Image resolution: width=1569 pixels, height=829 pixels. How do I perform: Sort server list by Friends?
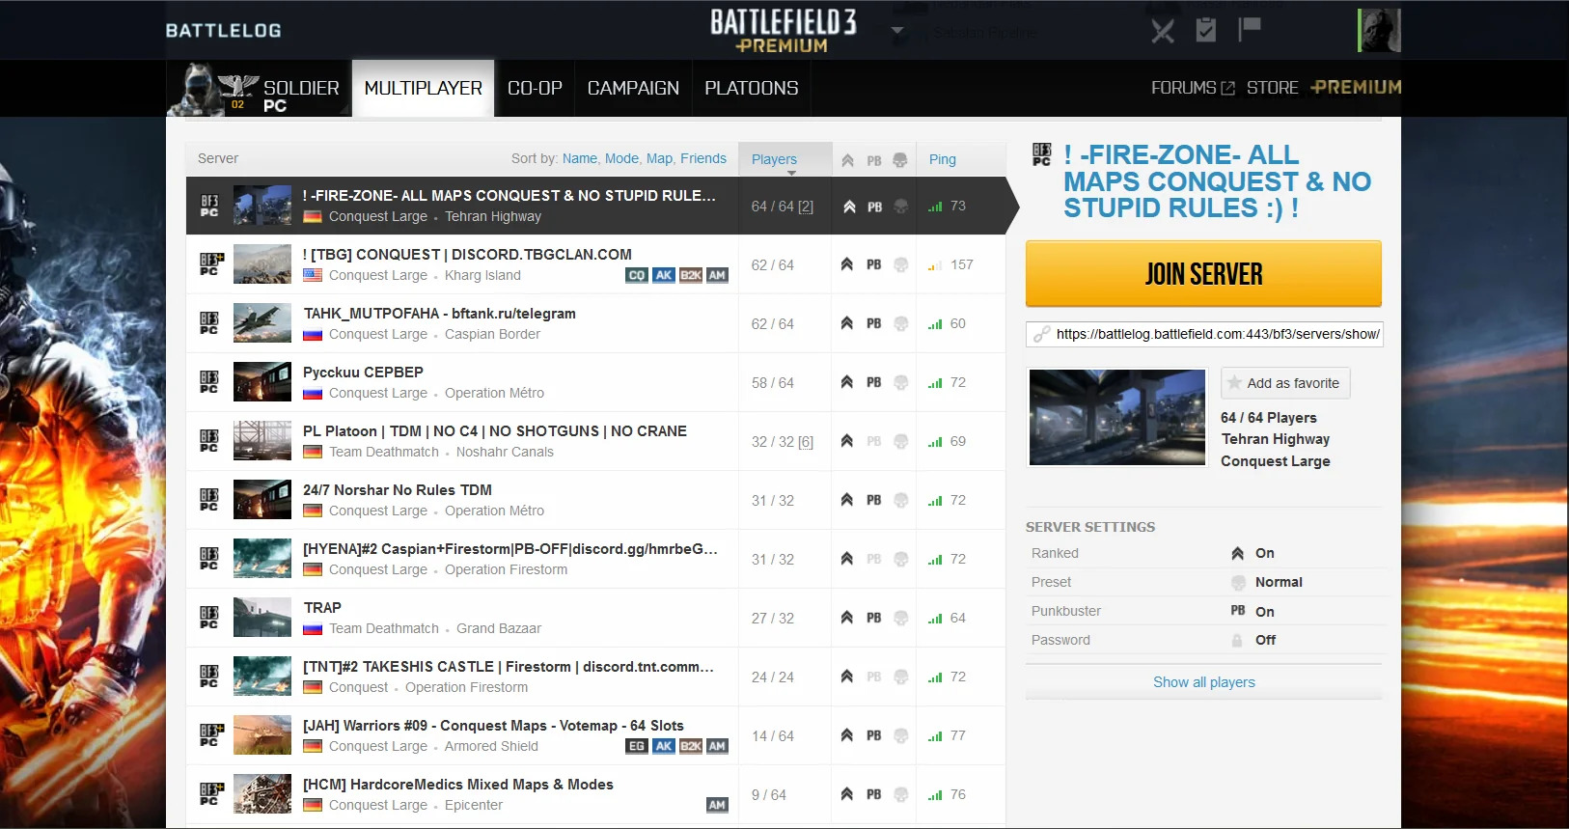(x=703, y=158)
